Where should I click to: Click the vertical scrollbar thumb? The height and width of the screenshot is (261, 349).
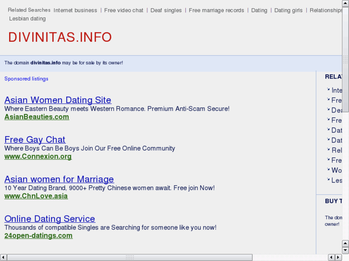point(345,59)
